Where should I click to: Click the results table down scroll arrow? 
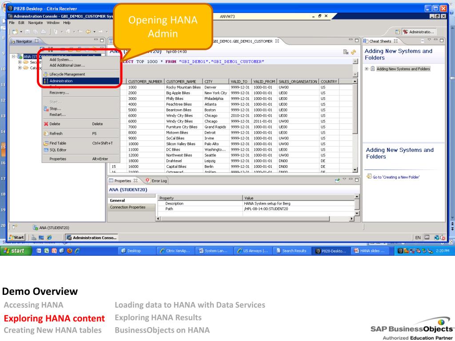pyautogui.click(x=355, y=170)
